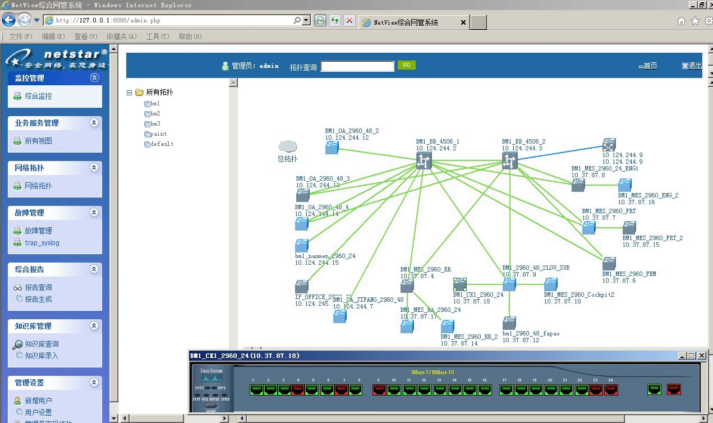Select the BM1_MES_2960_RR_2 switch icon
This screenshot has height=423, width=713.
click(448, 327)
